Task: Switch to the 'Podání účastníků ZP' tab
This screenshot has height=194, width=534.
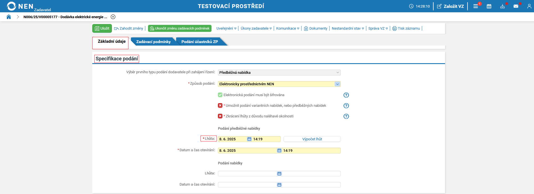Action: [x=199, y=42]
